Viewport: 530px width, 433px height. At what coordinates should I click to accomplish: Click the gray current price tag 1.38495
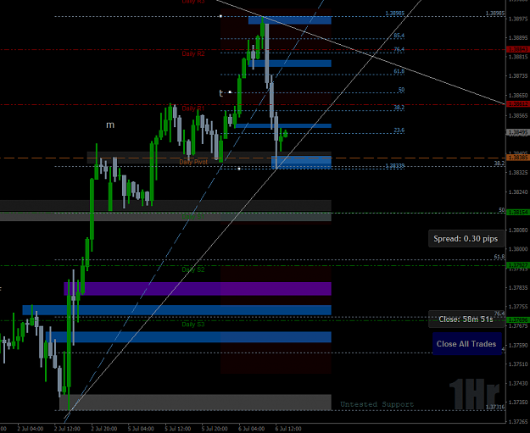tap(517, 133)
